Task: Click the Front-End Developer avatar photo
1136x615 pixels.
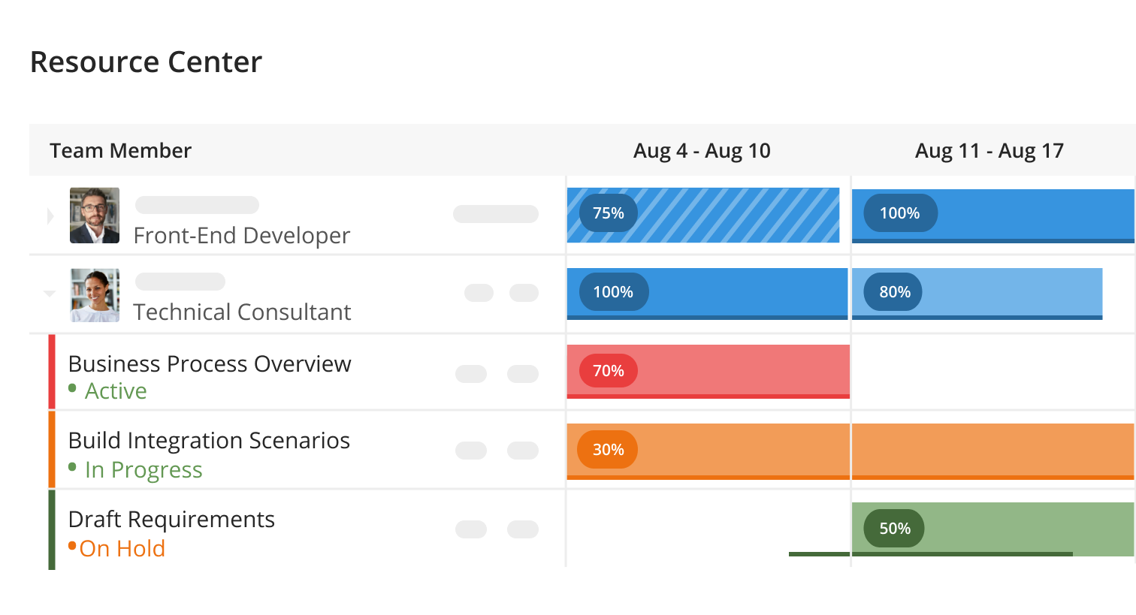Action: (95, 216)
